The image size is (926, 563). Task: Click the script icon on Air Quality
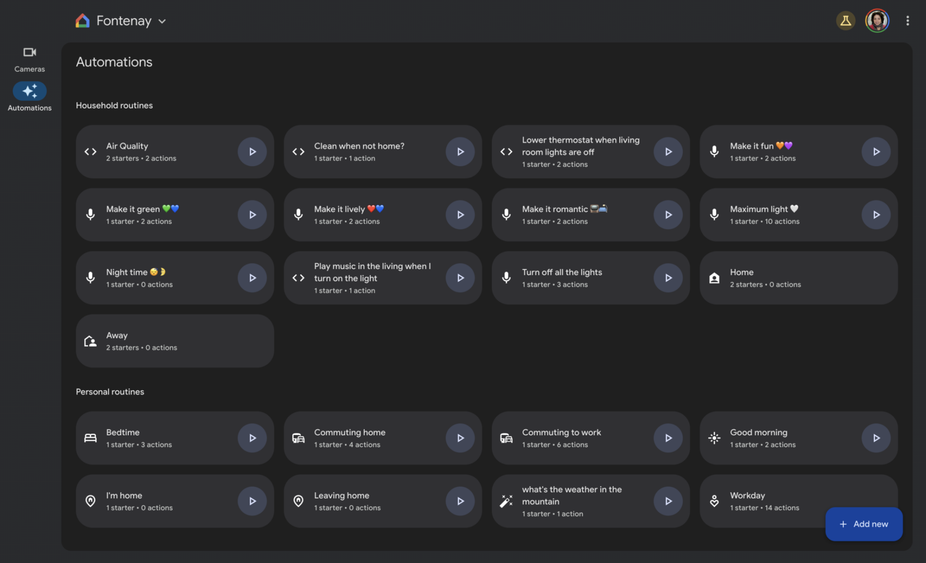[x=90, y=152]
